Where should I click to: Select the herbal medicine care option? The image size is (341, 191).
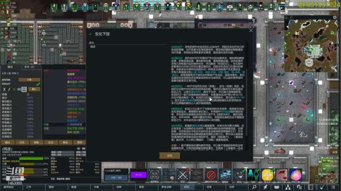[14, 89]
